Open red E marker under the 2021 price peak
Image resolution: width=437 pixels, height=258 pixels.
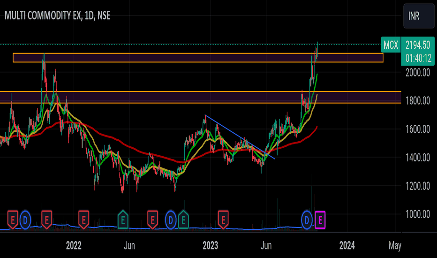[46, 220]
